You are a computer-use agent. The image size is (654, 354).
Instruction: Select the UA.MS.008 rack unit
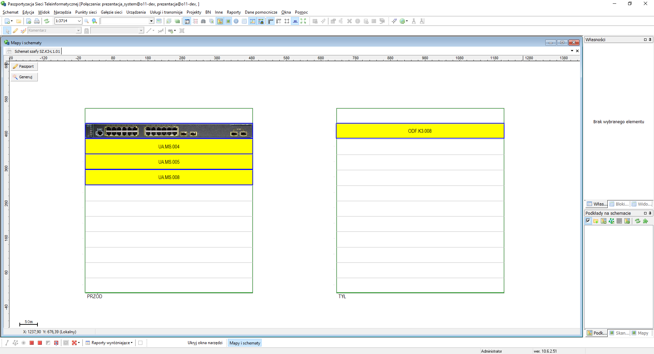tap(169, 177)
